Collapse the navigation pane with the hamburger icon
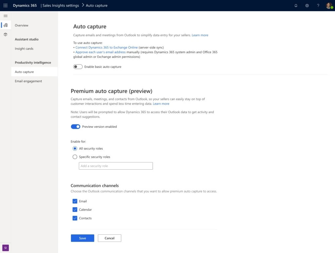The height and width of the screenshot is (253, 335). (5, 15)
